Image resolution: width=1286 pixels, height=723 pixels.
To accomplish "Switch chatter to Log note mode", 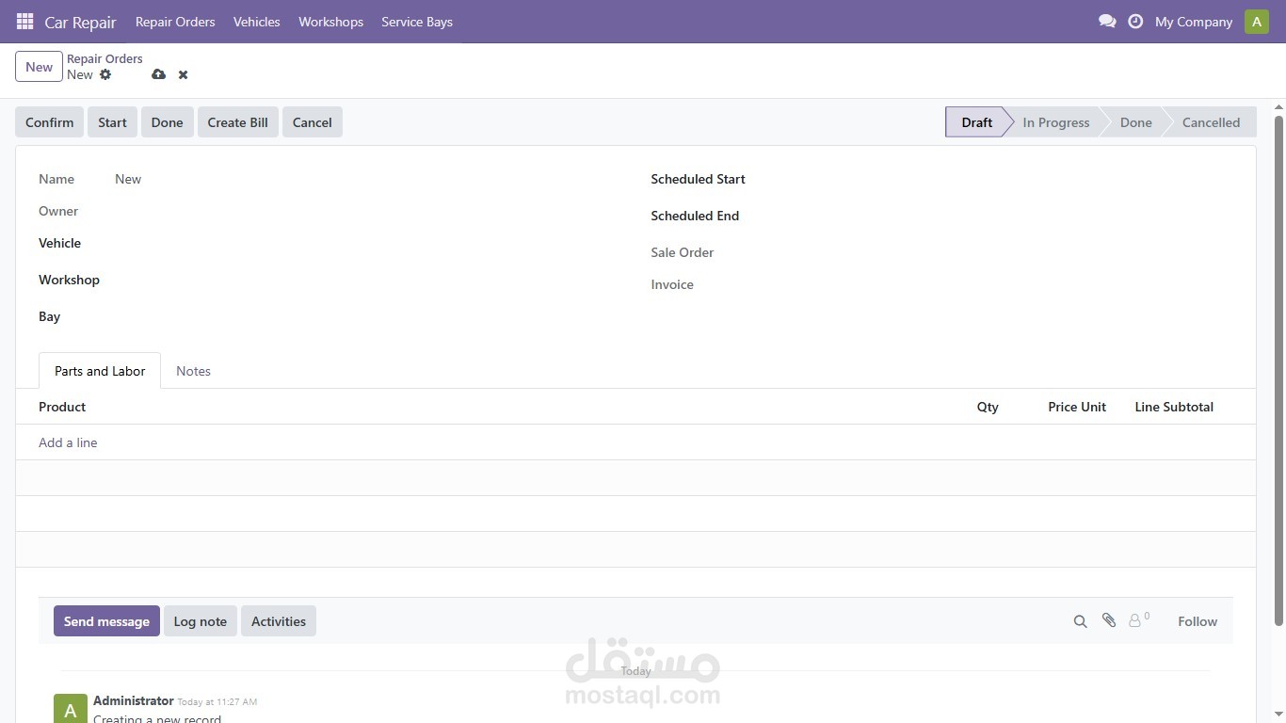I will pos(200,620).
